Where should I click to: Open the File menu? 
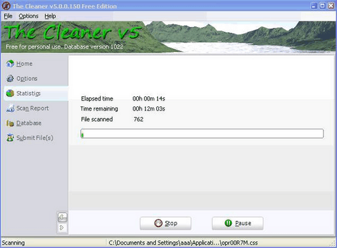pos(8,16)
